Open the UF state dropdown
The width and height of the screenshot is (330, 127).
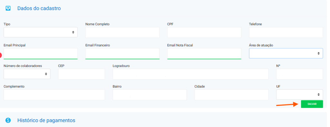(x=299, y=95)
